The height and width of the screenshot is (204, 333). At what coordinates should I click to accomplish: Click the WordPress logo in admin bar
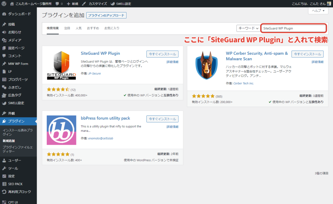pyautogui.click(x=4, y=4)
